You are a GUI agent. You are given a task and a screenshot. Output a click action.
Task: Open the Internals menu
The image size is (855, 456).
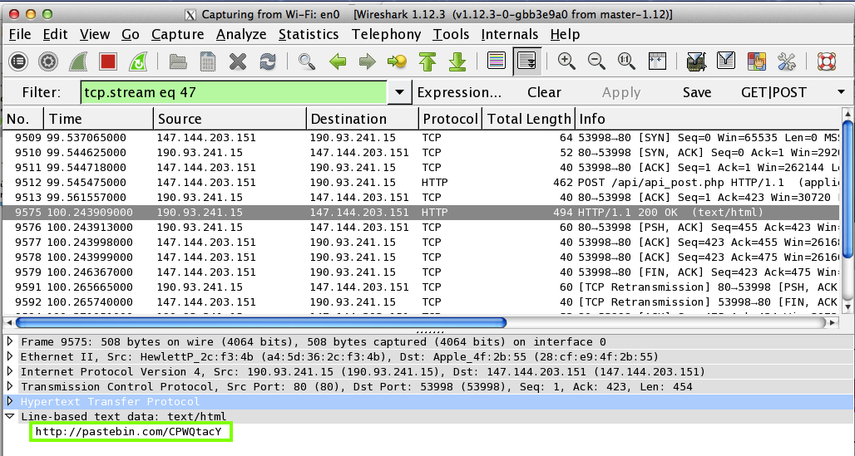509,34
